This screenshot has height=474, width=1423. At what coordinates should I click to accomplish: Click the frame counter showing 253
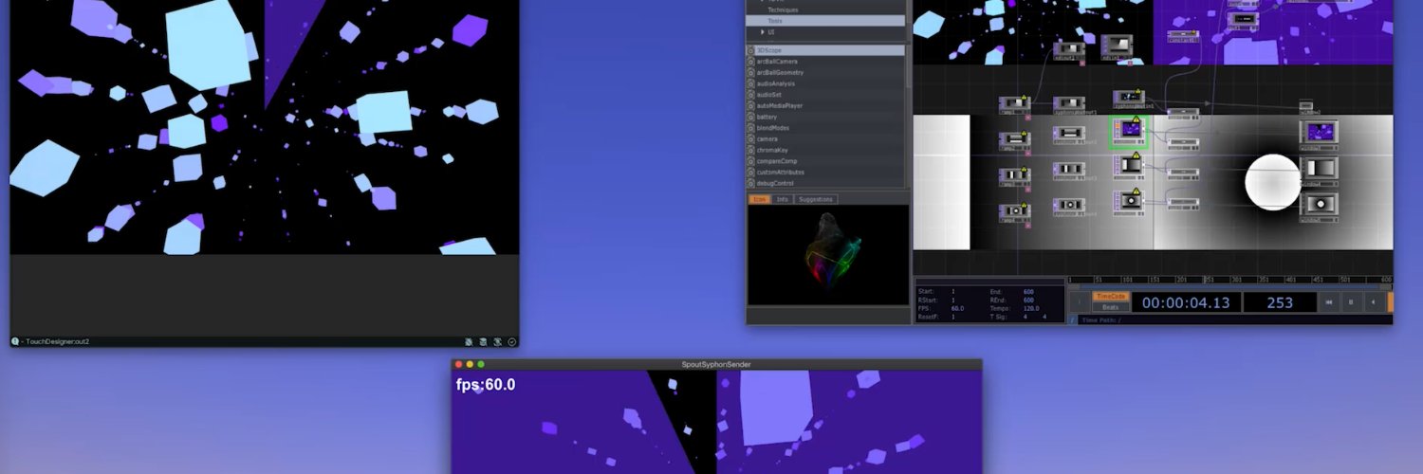(x=1280, y=302)
